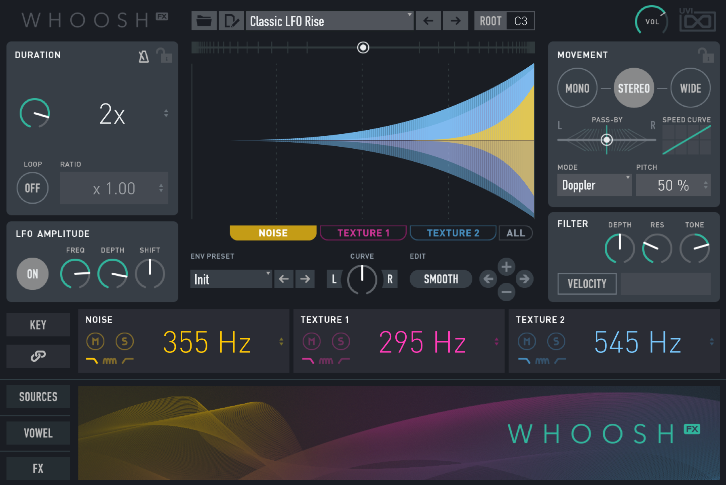Viewport: 726px width, 485px height.
Task: Switch to the TEXTURE 2 tab
Action: pos(453,233)
